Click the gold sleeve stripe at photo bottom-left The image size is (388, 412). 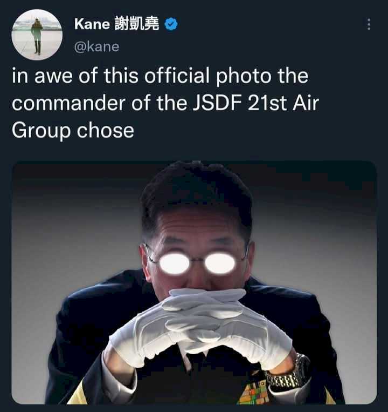coord(78,395)
